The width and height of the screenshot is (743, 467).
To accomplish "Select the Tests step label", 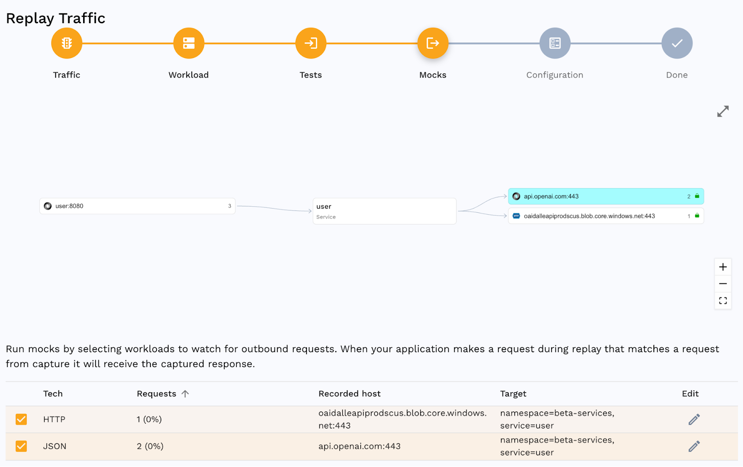I will point(311,75).
